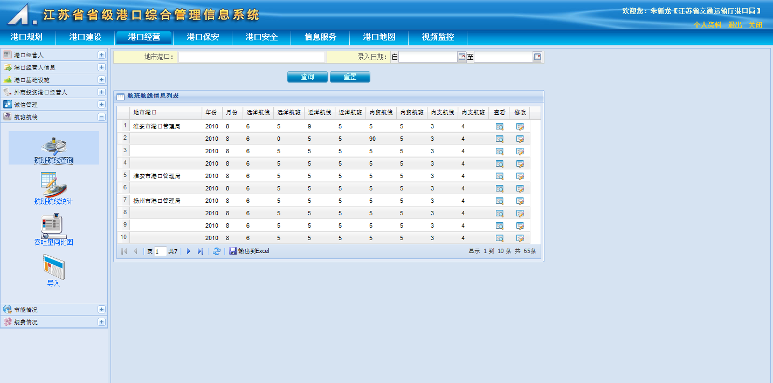The height and width of the screenshot is (383, 773).
Task: Refresh the flight route table
Action: coord(217,251)
